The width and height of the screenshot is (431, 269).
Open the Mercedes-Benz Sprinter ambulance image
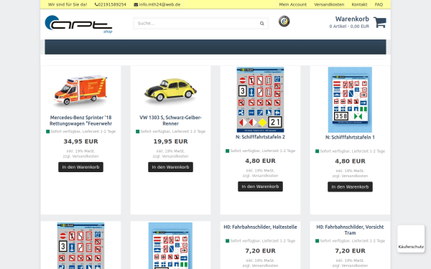(x=80, y=90)
